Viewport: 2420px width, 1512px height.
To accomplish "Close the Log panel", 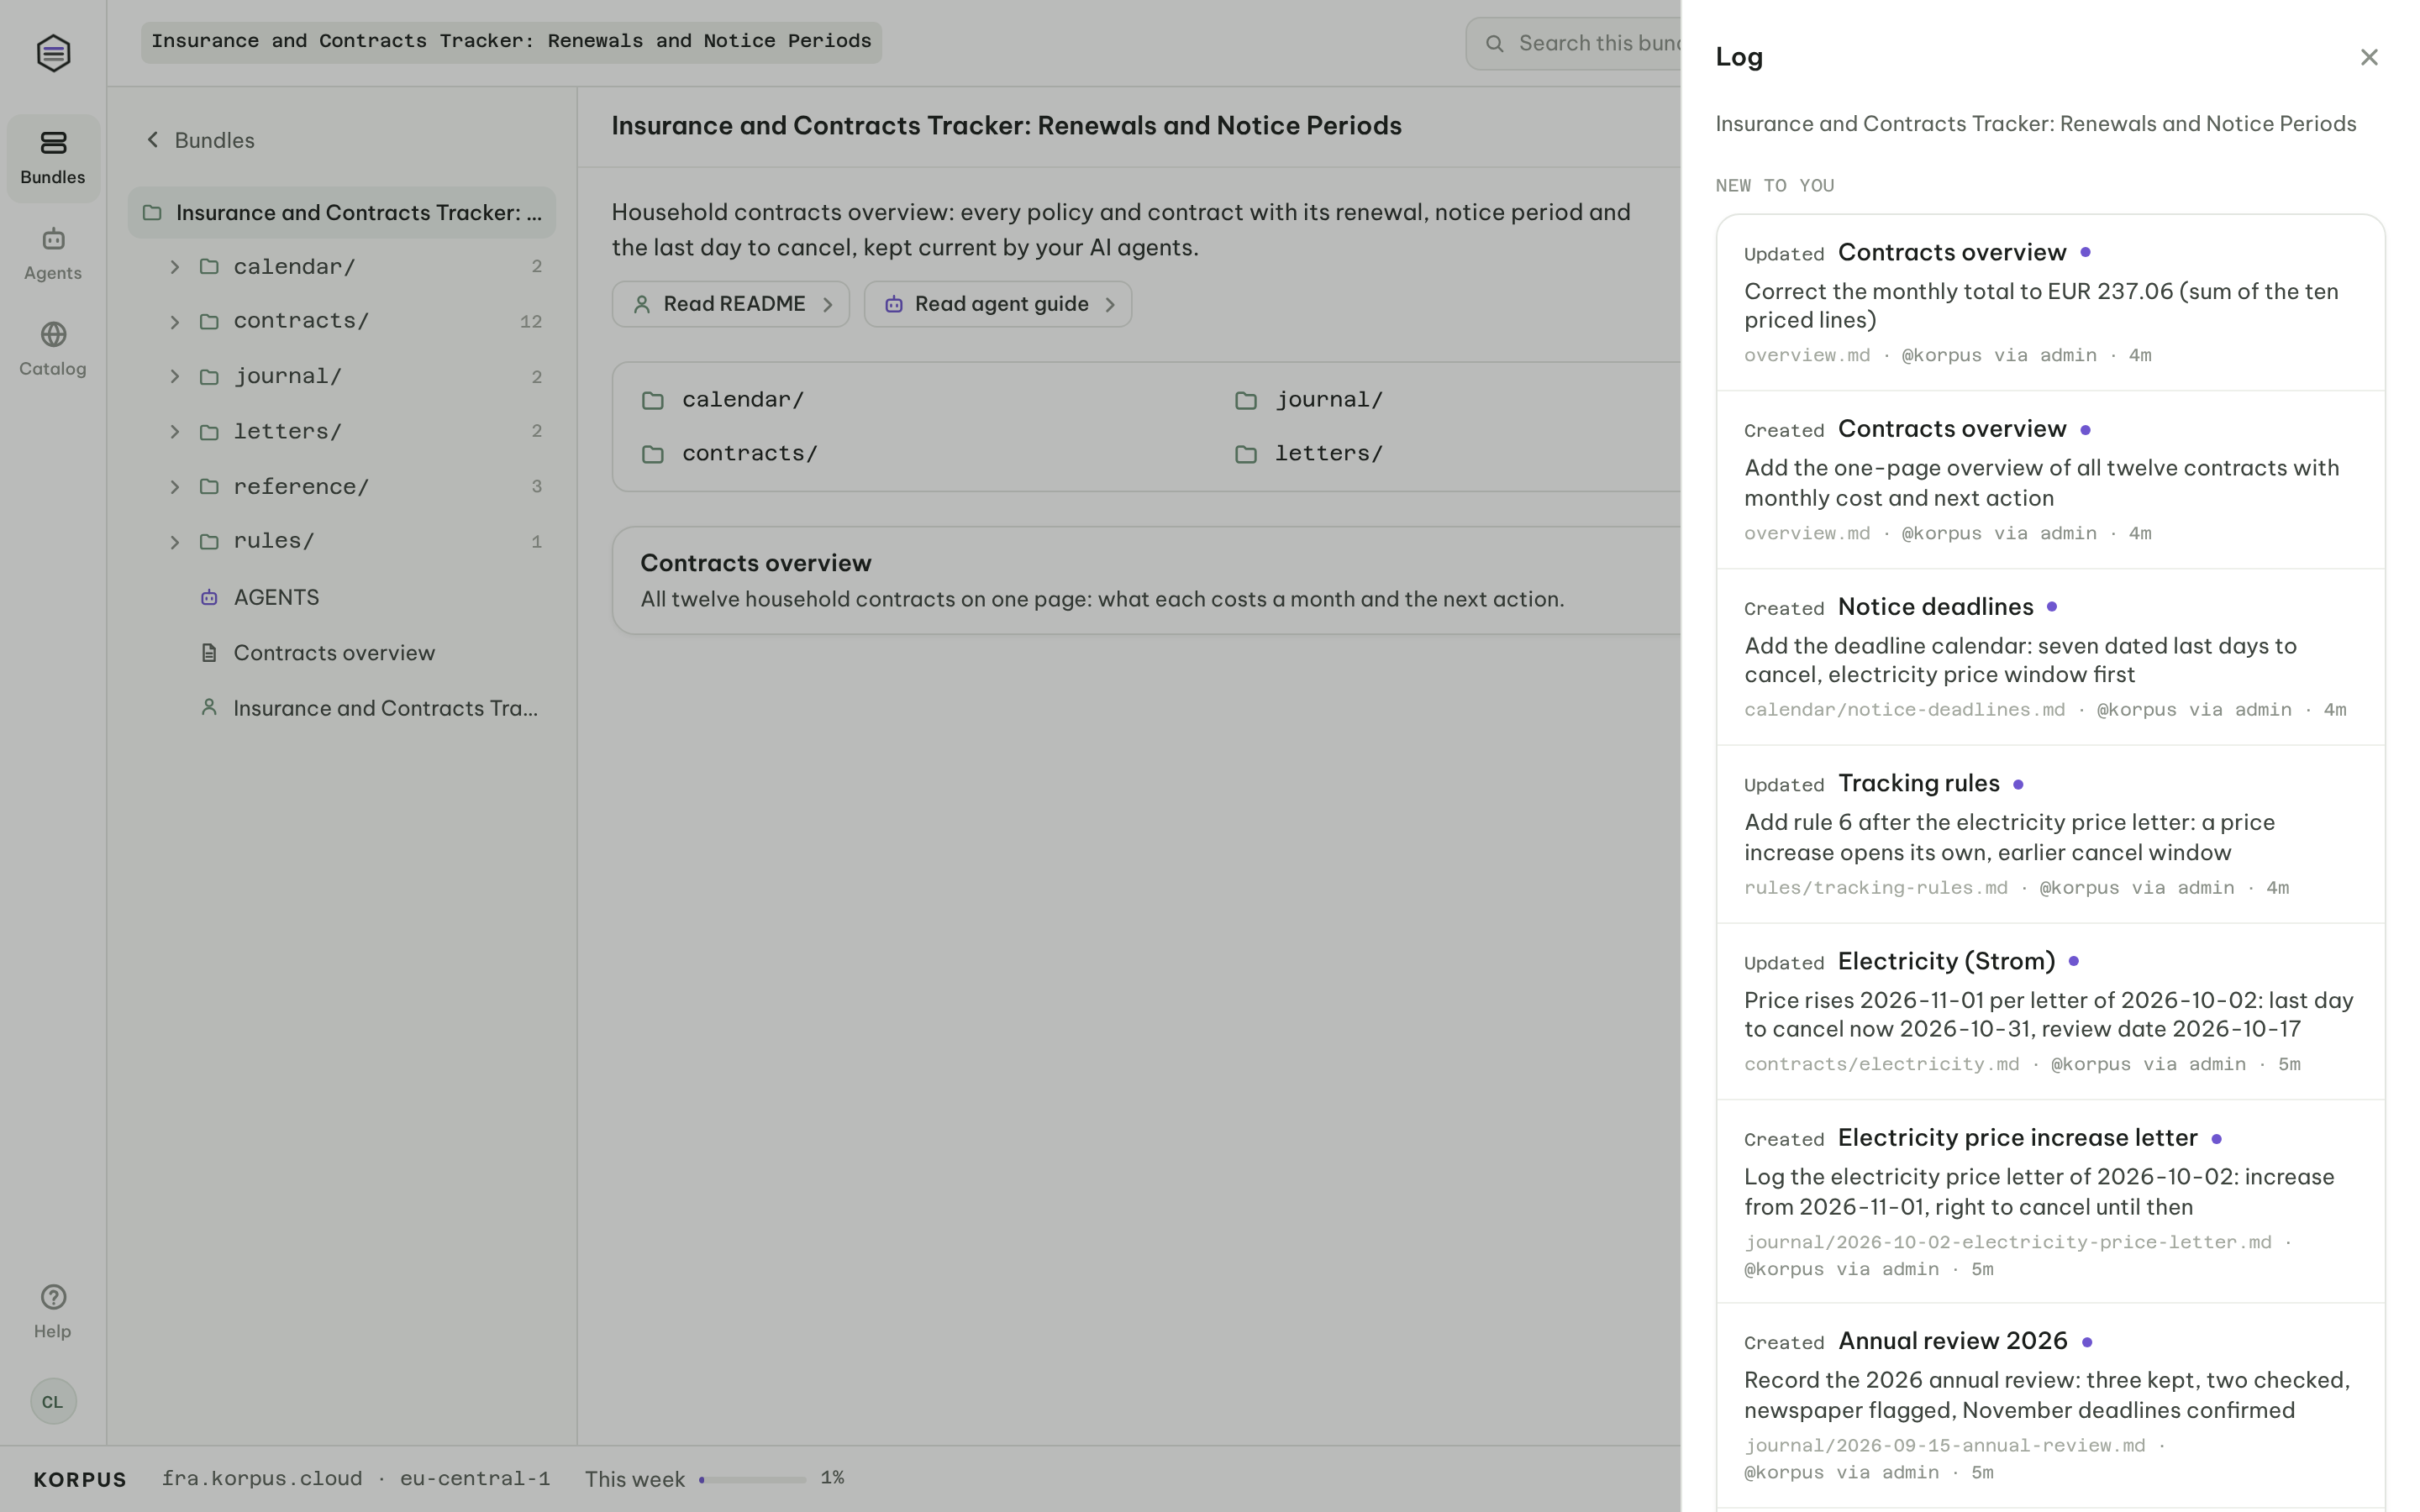I will (x=2368, y=57).
